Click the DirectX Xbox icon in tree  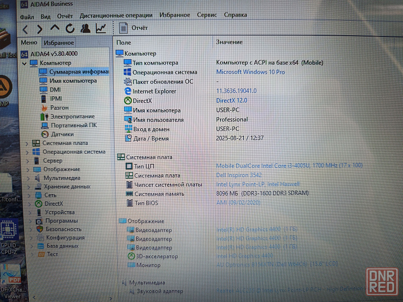(x=39, y=204)
